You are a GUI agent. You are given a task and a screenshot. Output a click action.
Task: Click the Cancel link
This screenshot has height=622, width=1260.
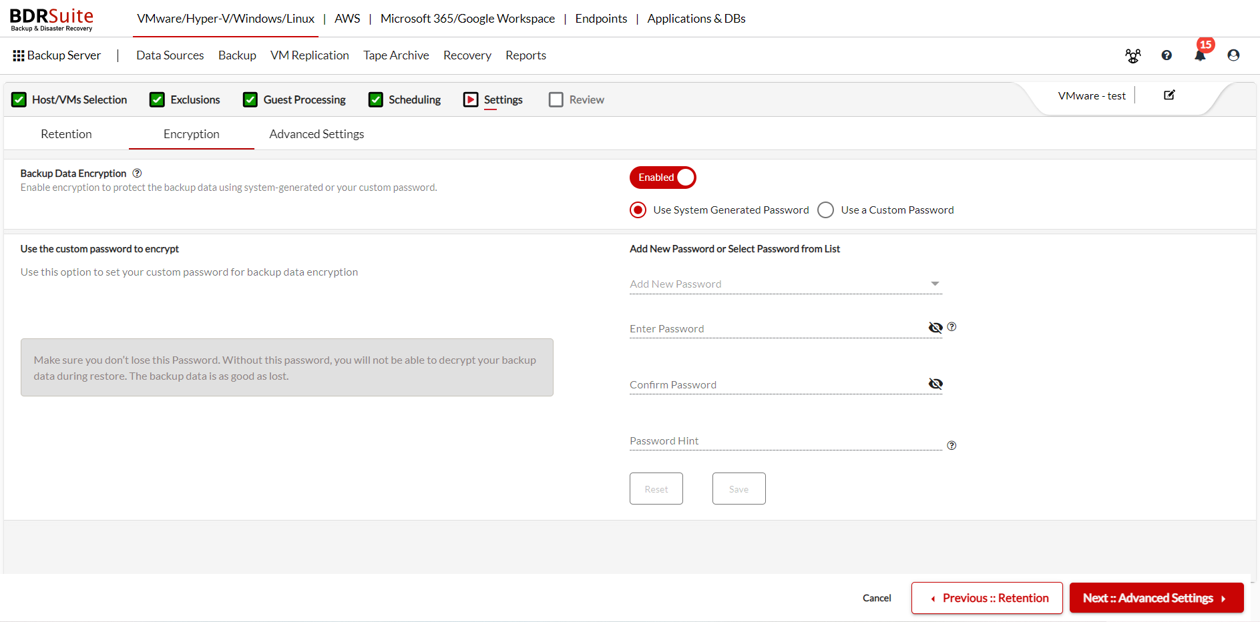coord(877,598)
